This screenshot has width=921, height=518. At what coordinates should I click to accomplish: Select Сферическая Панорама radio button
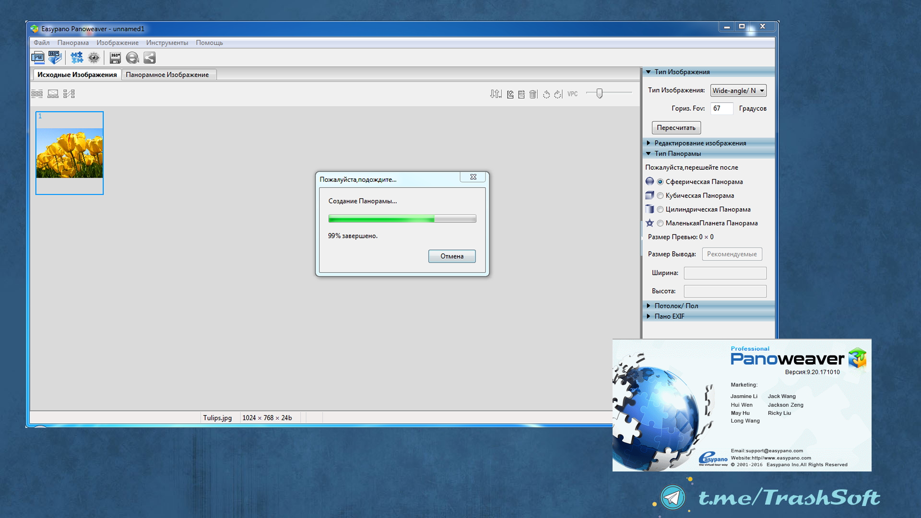(660, 182)
